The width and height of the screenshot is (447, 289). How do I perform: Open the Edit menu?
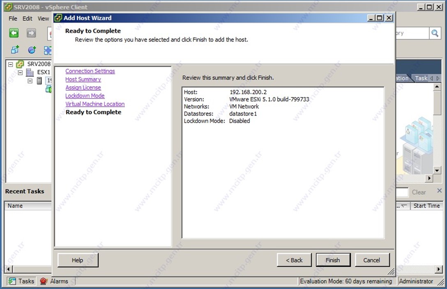pyautogui.click(x=28, y=18)
